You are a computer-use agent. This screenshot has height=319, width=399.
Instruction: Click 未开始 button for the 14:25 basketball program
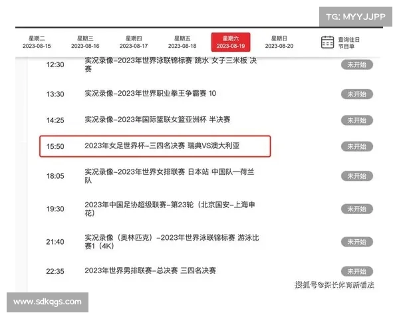pyautogui.click(x=357, y=120)
